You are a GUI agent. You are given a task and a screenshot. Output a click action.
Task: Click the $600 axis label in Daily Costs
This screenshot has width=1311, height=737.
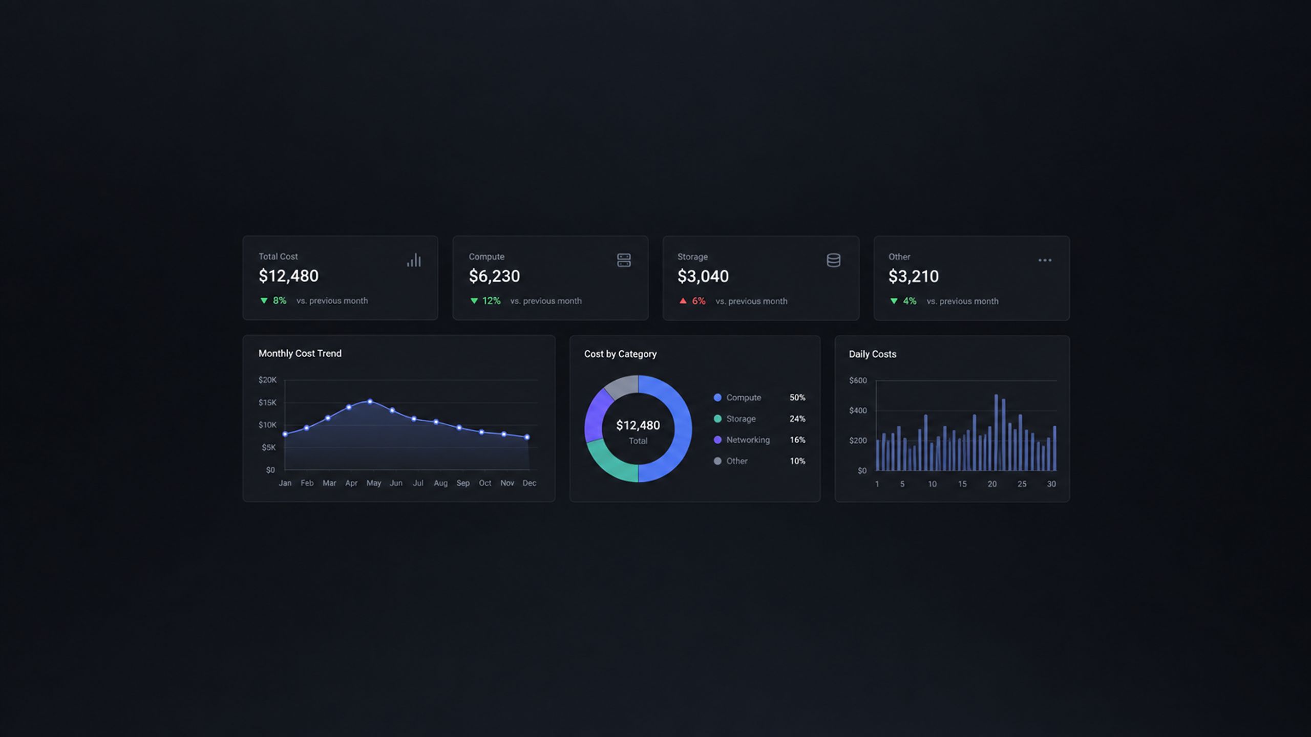point(858,380)
